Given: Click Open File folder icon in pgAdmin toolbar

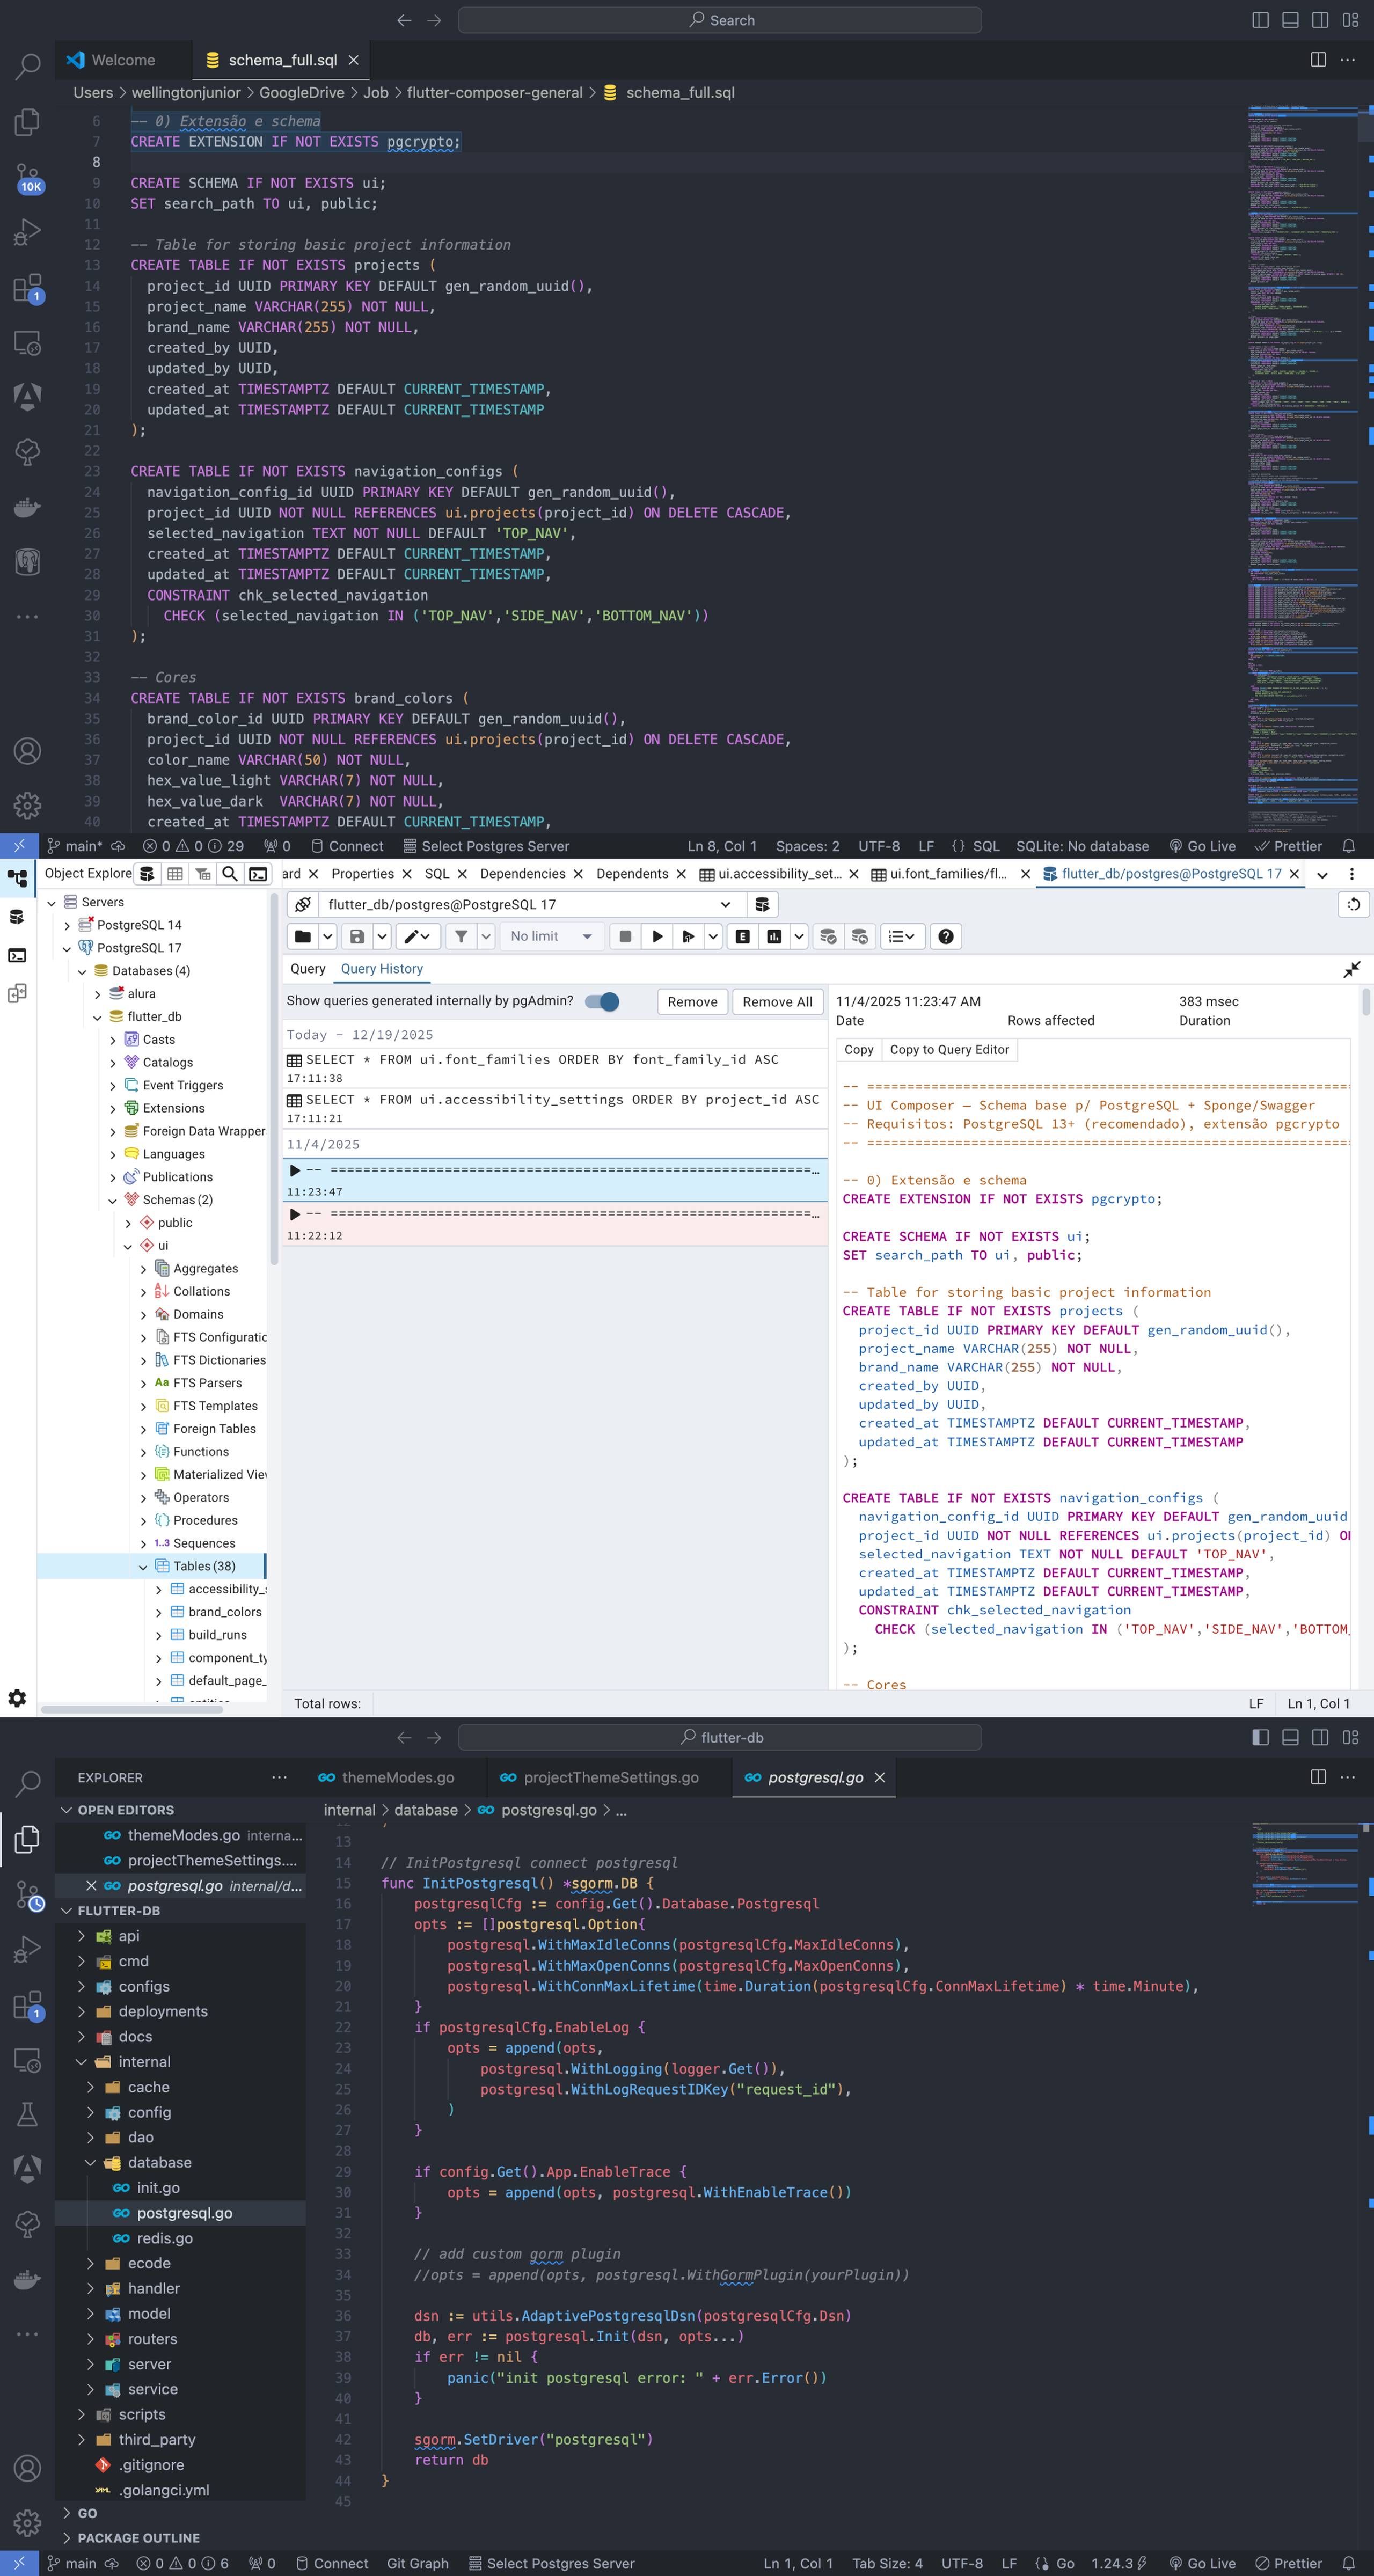Looking at the screenshot, I should (x=302, y=936).
